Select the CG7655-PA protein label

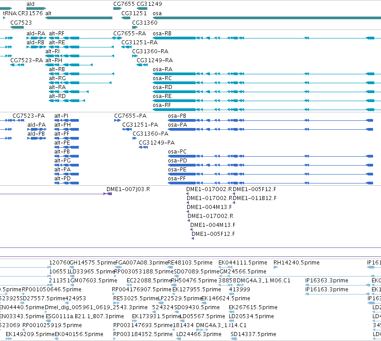tap(130, 115)
